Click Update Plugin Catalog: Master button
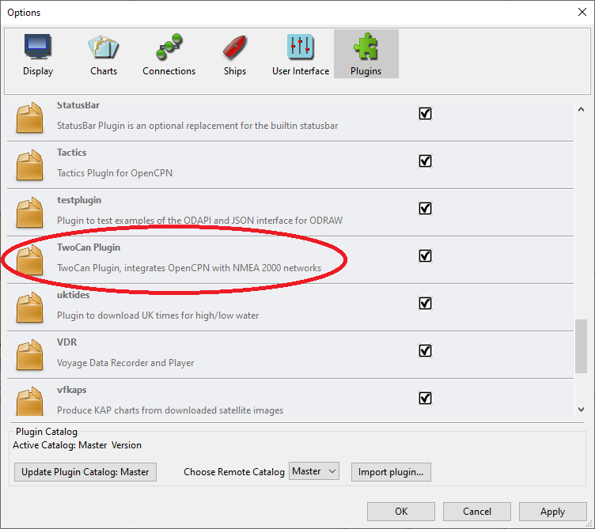This screenshot has height=529, width=595. tap(85, 472)
